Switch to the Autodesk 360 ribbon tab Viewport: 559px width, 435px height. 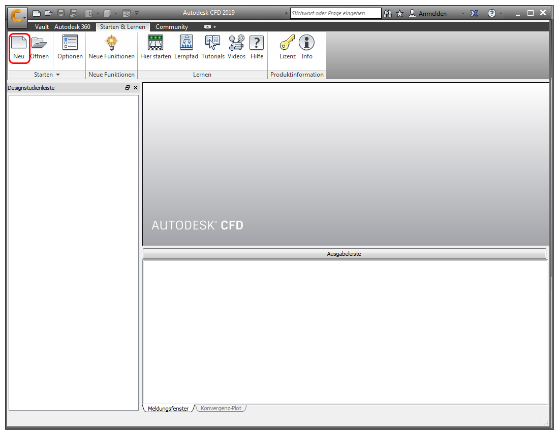click(72, 27)
